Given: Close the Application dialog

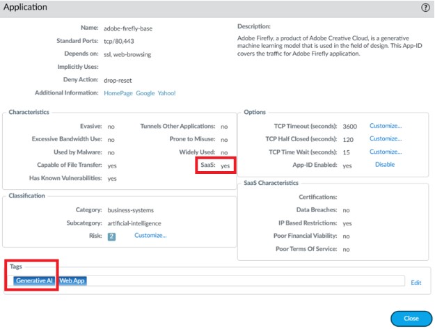Looking at the screenshot, I should point(411,319).
